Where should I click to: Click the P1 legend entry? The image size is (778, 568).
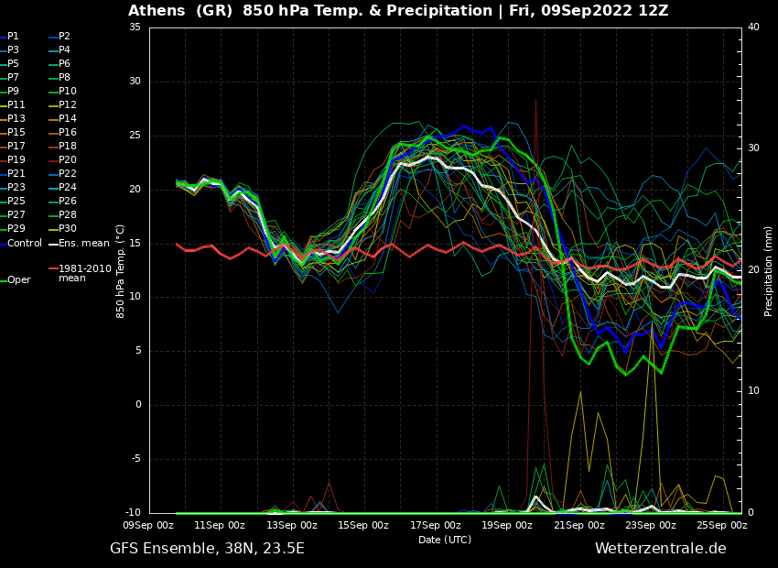coord(13,37)
